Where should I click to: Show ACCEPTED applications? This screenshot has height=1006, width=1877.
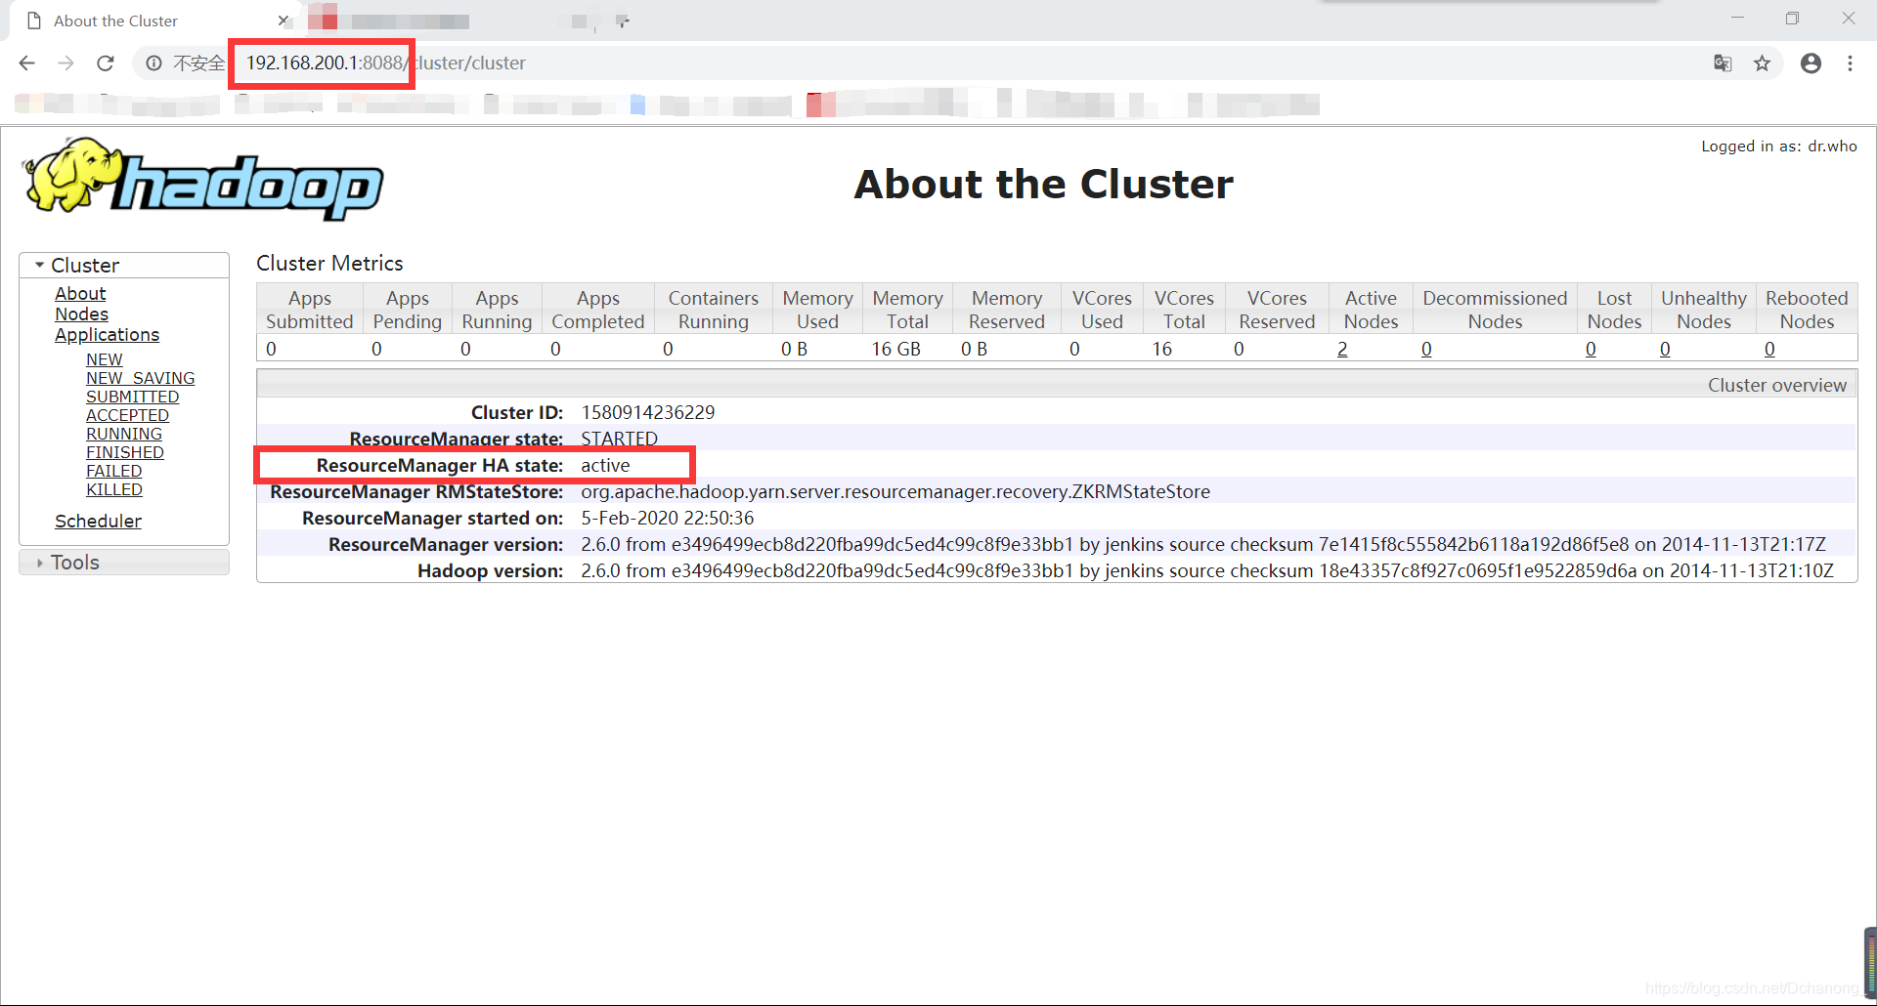pos(127,415)
